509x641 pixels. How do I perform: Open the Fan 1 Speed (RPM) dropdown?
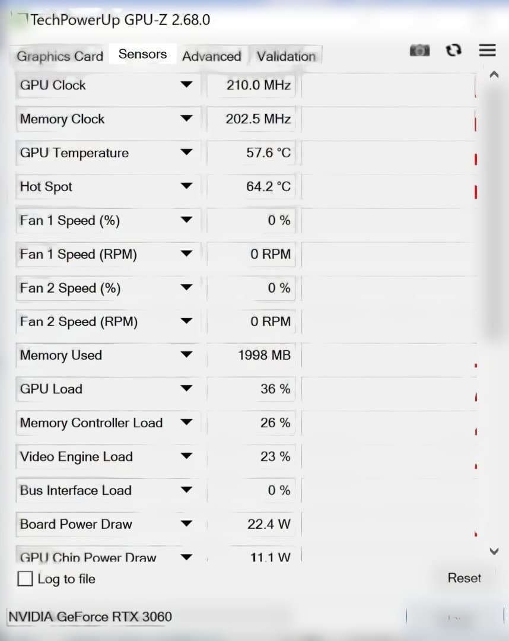tap(186, 254)
